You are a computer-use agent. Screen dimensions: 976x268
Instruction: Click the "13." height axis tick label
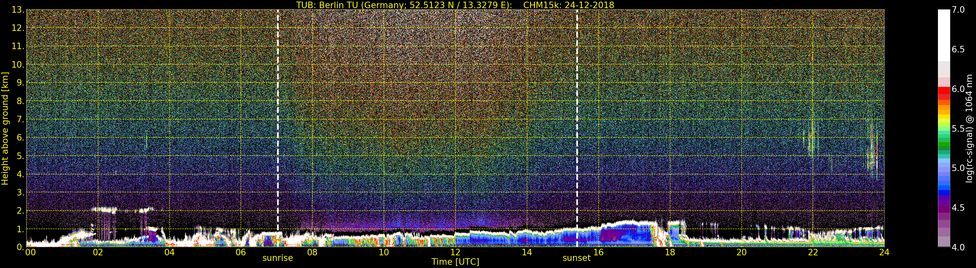[18, 10]
